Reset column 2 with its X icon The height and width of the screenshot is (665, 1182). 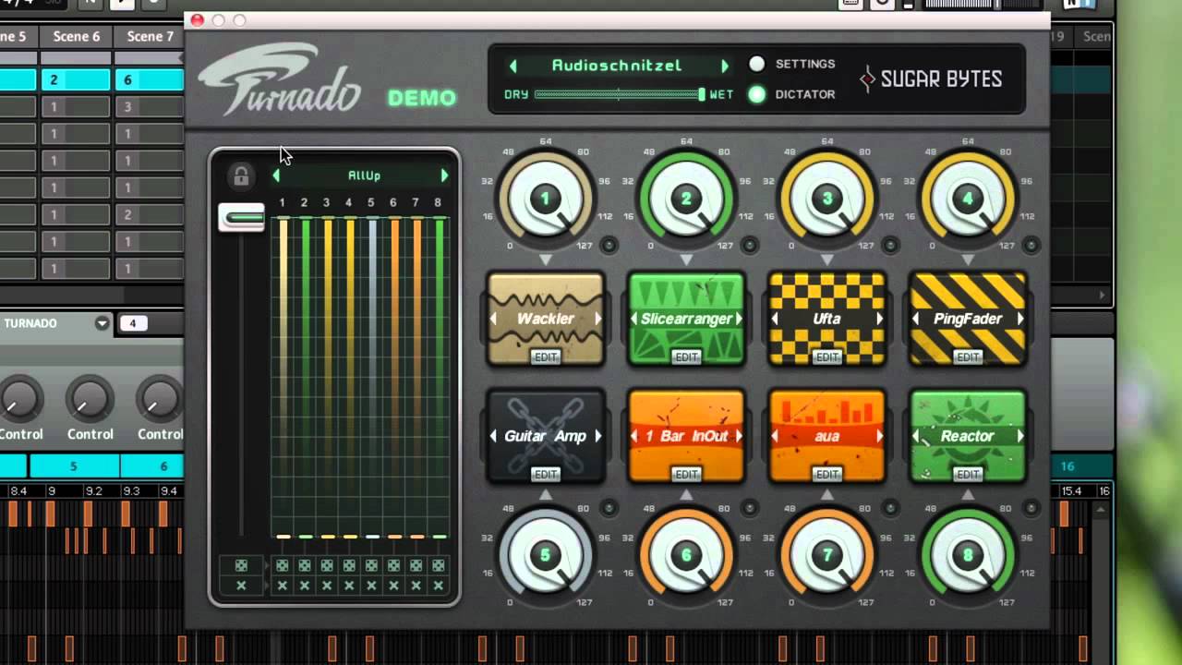[x=305, y=586]
